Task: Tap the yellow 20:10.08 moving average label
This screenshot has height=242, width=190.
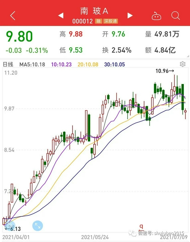Action: point(88,64)
